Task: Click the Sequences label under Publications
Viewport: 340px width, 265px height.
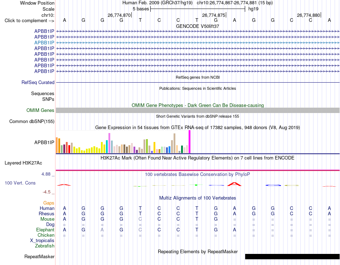Action: pos(43,93)
